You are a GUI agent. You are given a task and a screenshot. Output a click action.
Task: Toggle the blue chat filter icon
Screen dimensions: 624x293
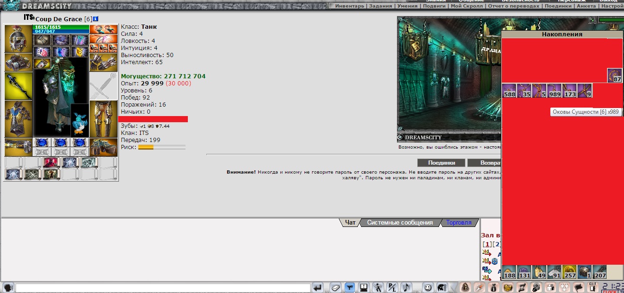click(x=349, y=287)
